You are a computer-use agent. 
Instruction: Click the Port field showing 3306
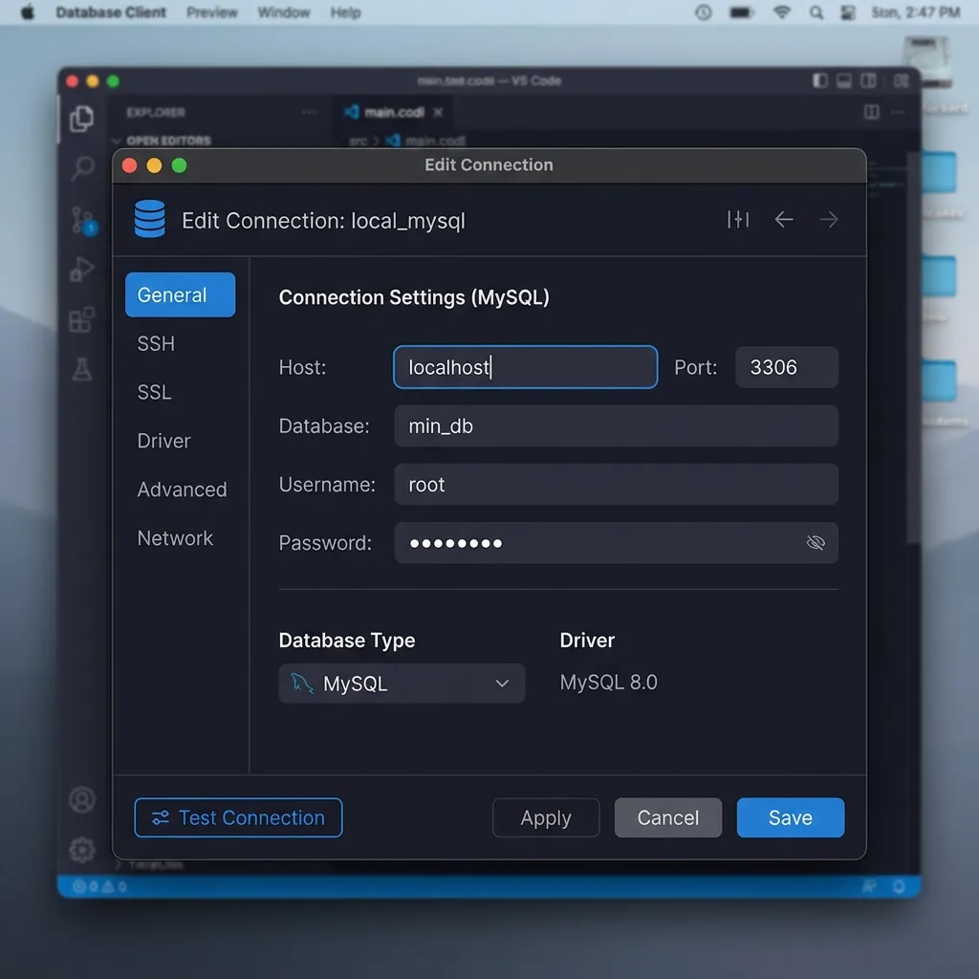point(786,367)
